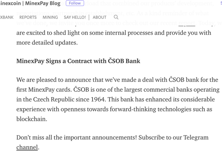Screen dimensions: 222x160
Task: Click the Minexcoin | MinexPay Blog title
Action: pos(30,3)
